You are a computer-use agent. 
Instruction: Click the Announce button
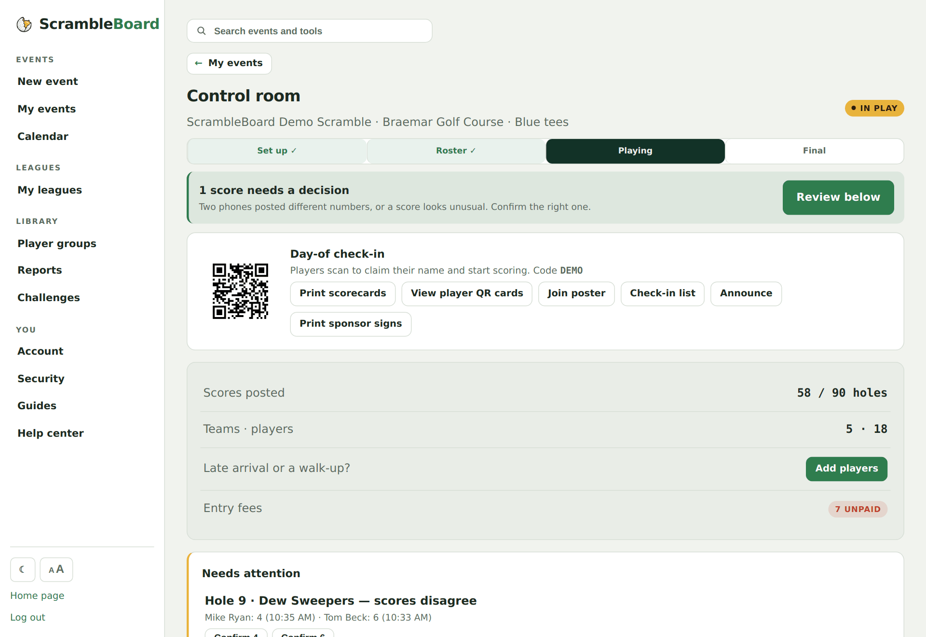click(746, 293)
